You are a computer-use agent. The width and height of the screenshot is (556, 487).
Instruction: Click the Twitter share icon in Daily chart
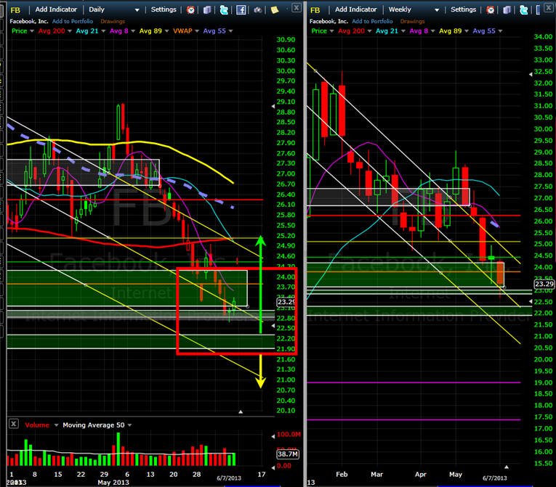pos(224,10)
